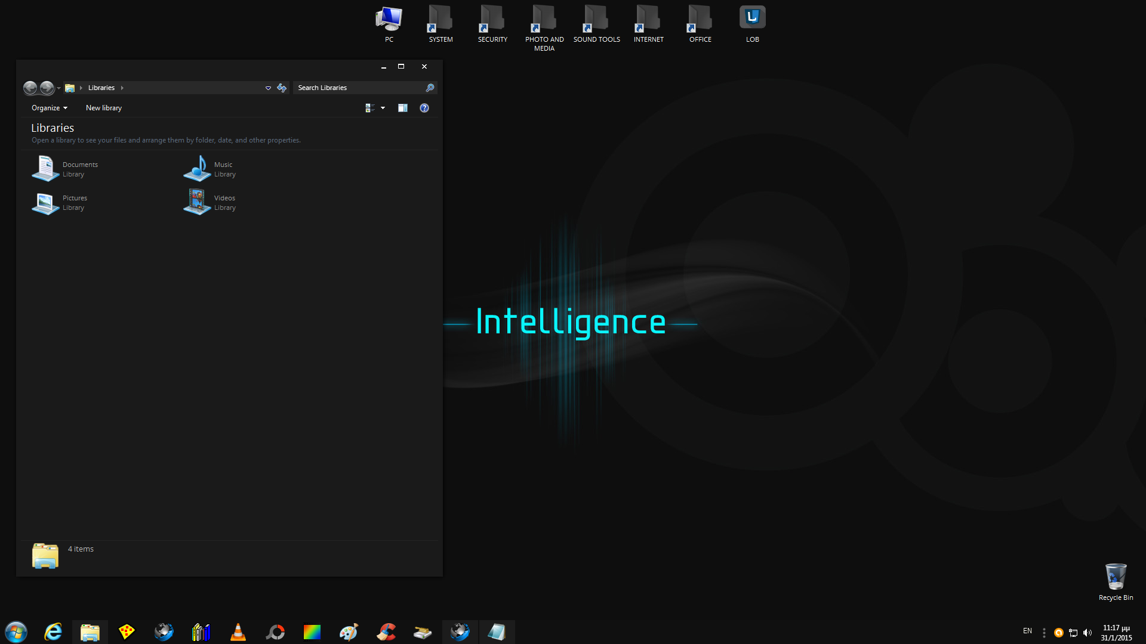Open CCleaner from the taskbar

point(386,631)
